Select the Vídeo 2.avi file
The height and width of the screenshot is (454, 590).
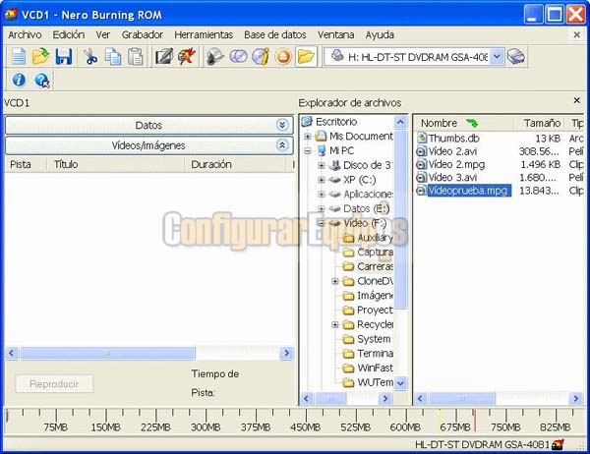452,151
